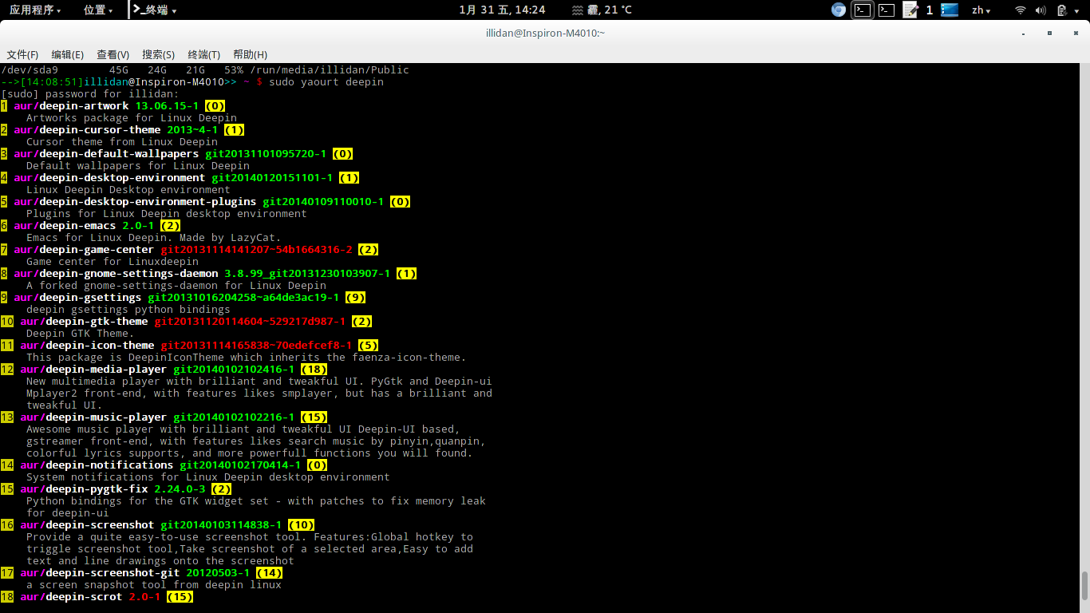1090x613 pixels.
Task: Click the prompt timestamp [14:08:51]
Action: pyautogui.click(x=52, y=81)
